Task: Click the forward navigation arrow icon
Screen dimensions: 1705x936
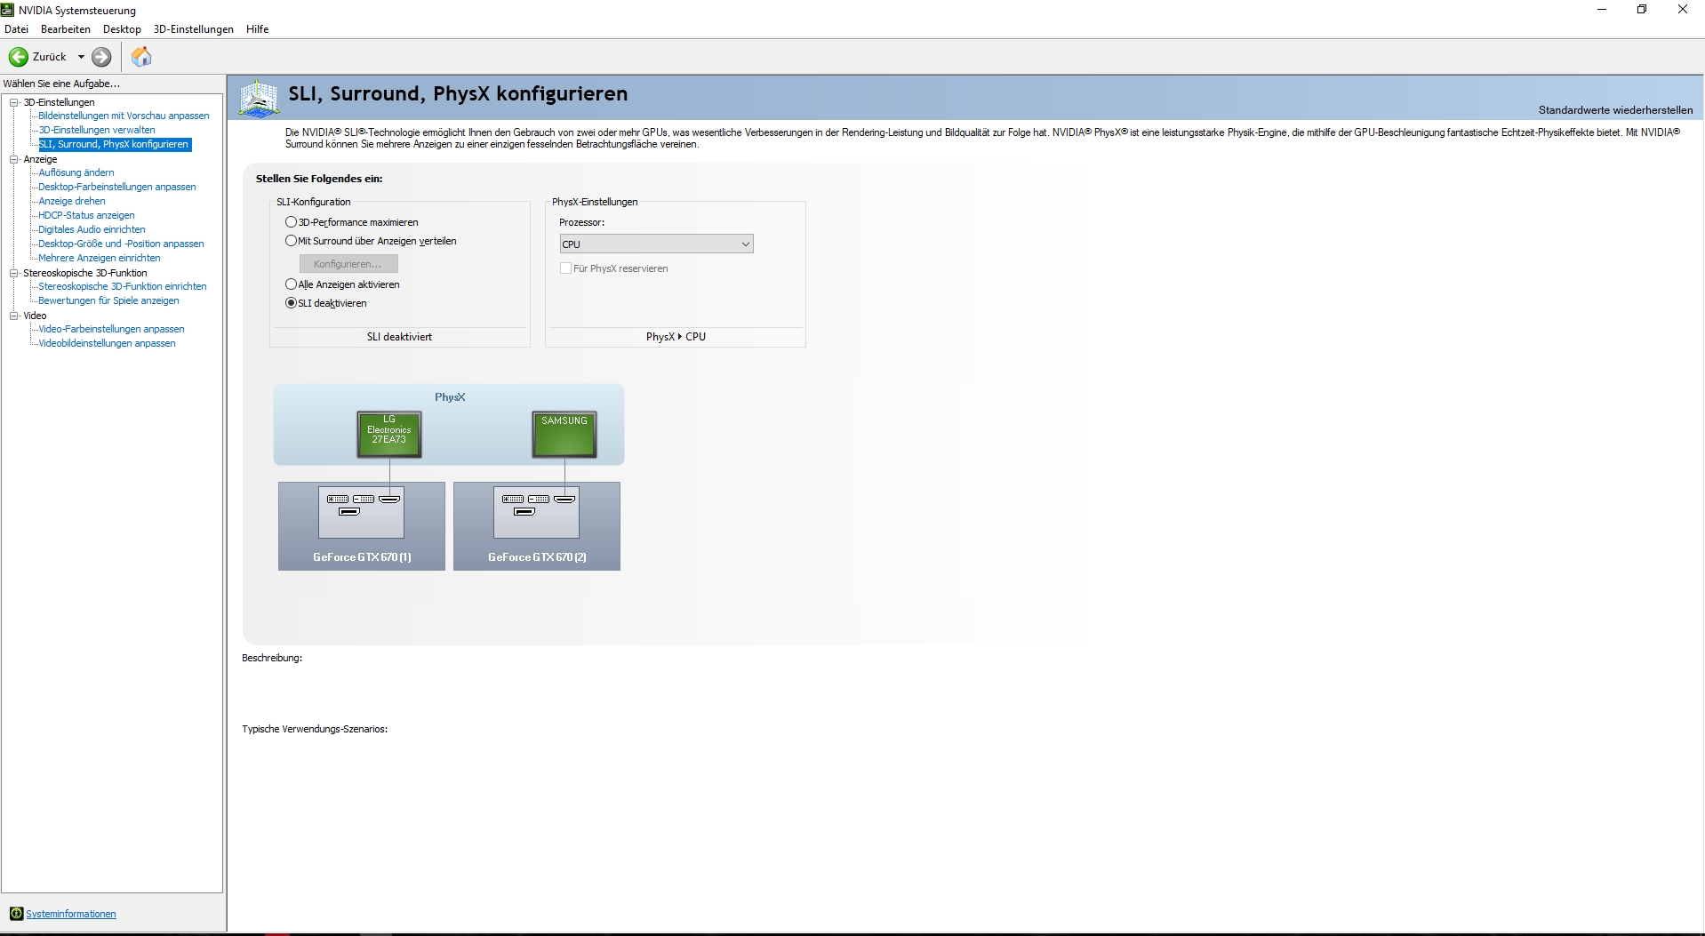Action: click(102, 57)
